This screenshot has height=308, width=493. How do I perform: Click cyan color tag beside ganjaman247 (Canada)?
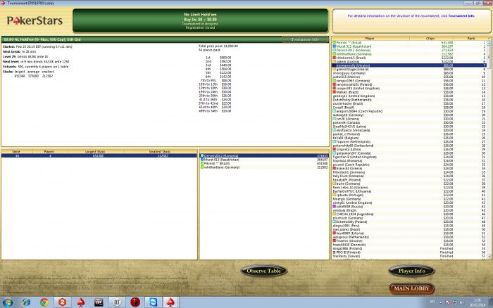pos(335,153)
